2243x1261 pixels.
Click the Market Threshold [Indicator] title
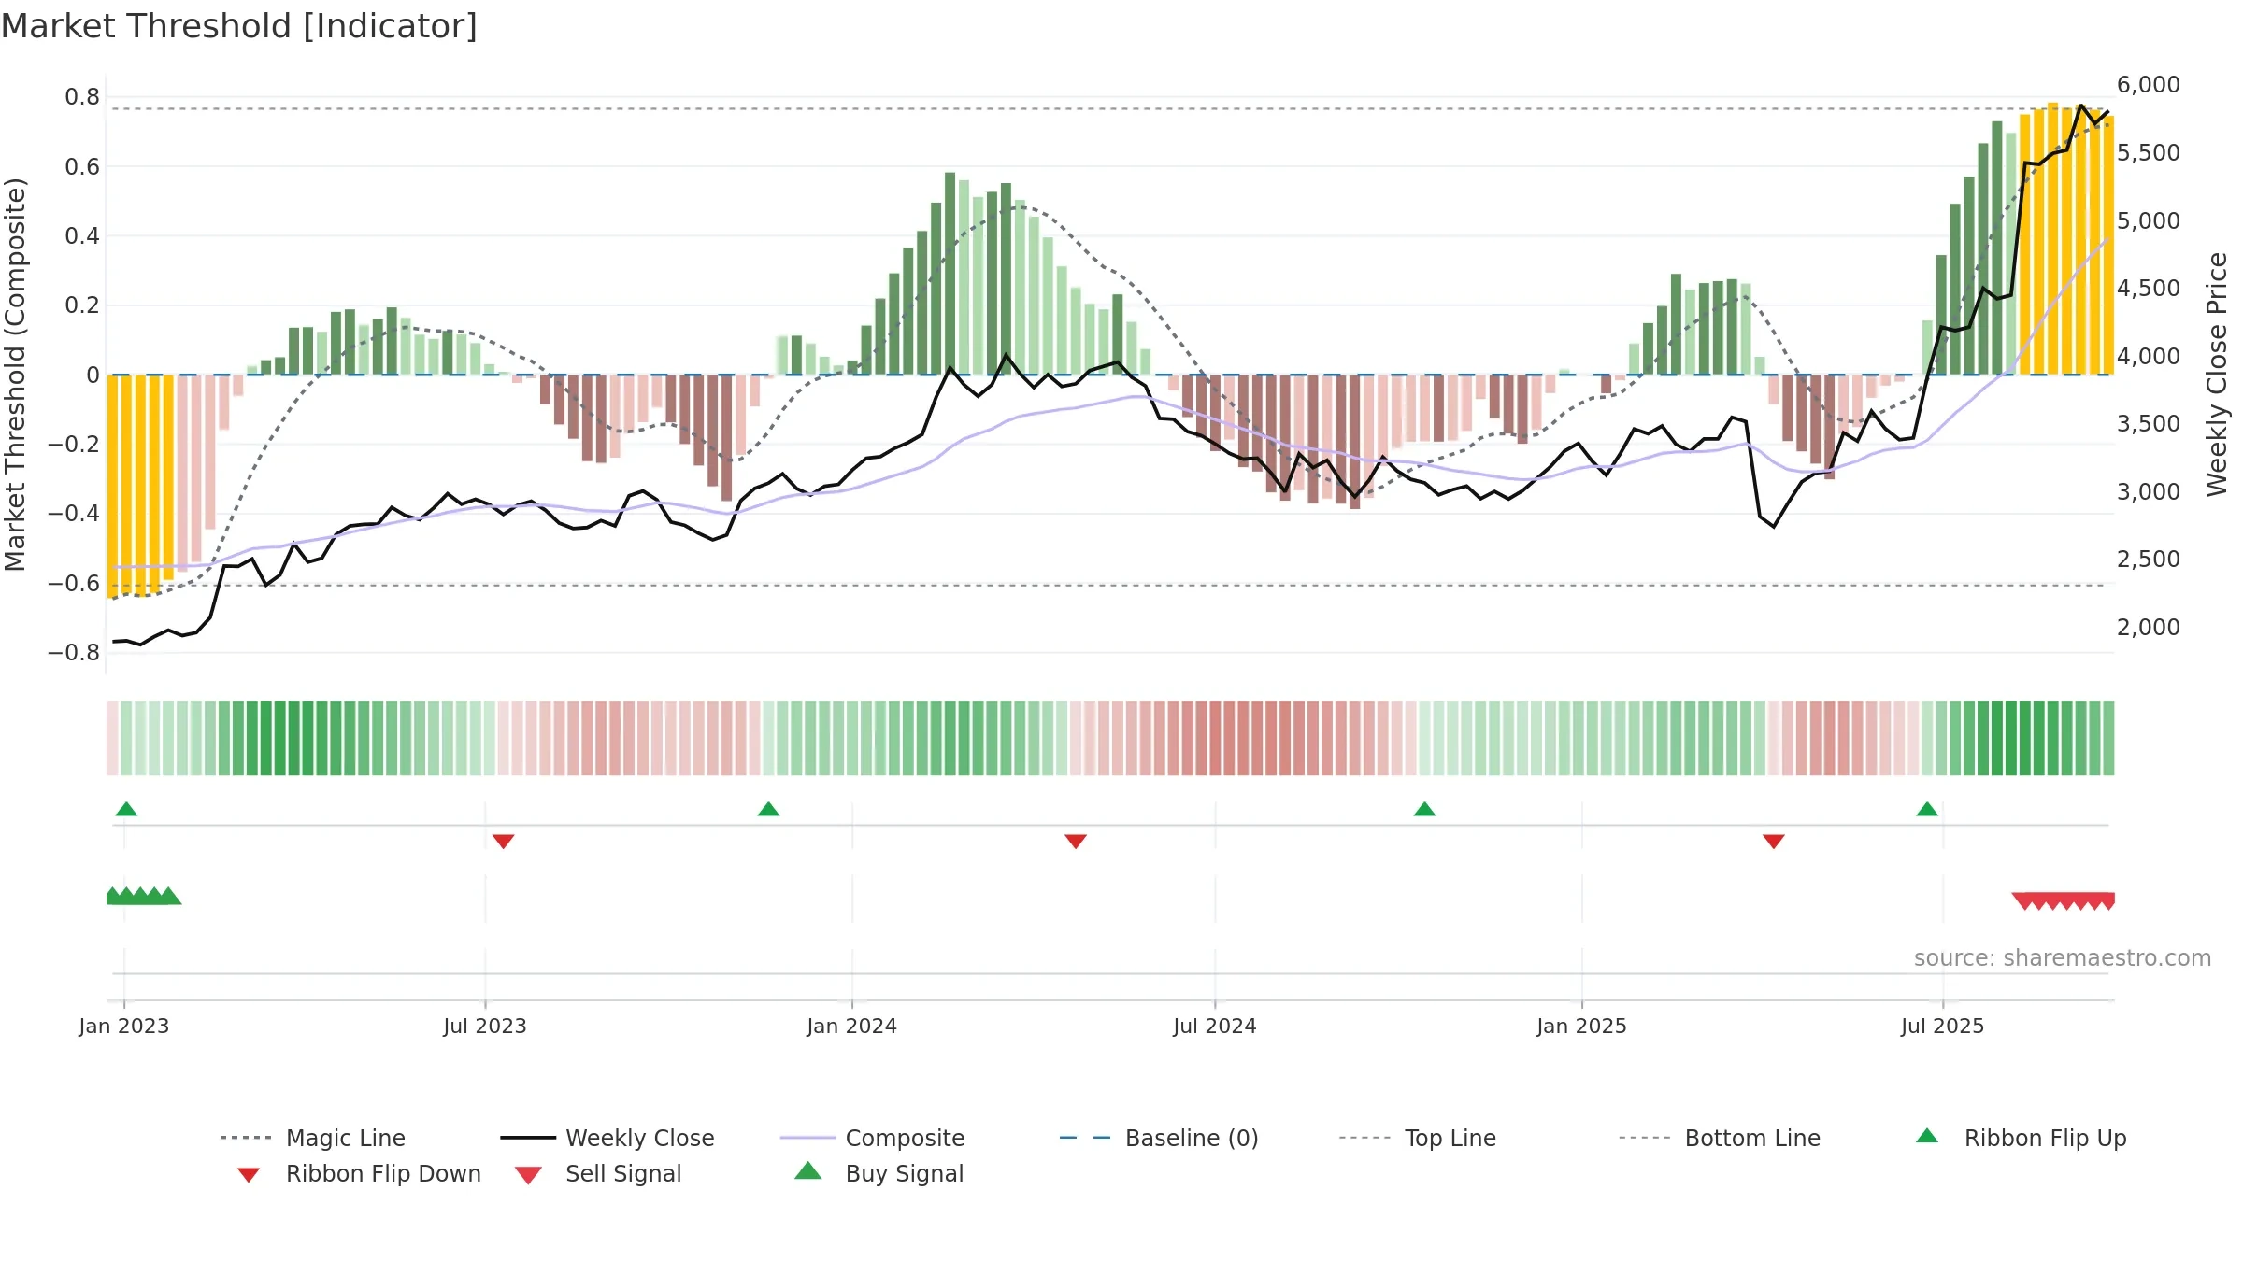(239, 26)
